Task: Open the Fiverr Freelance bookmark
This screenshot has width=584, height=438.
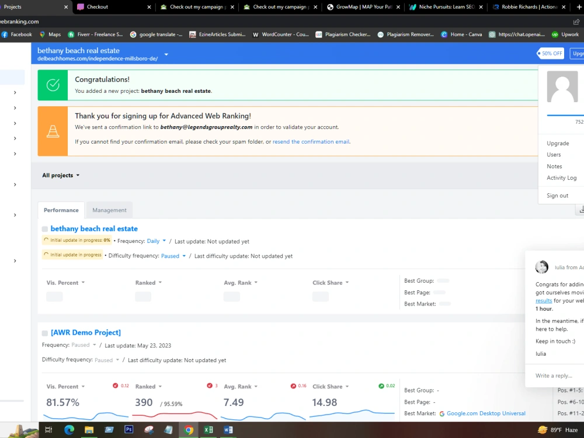Action: (95, 34)
